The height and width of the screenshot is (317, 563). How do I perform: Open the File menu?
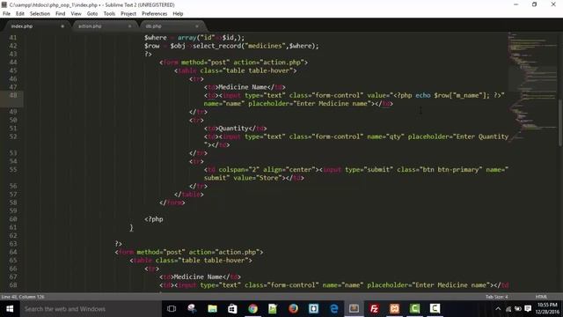(x=6, y=14)
